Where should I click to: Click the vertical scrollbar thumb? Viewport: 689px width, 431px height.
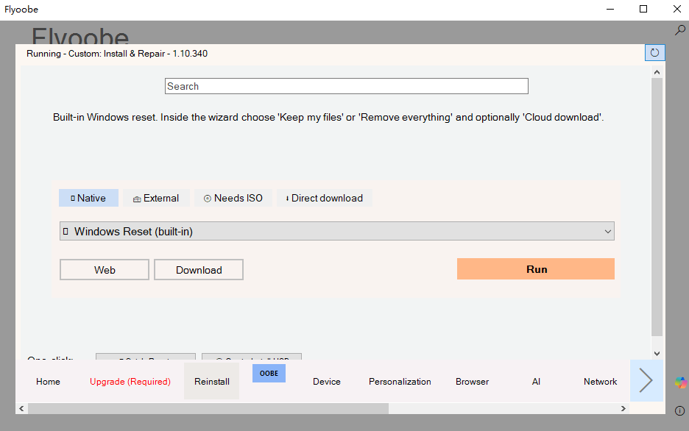coord(657,207)
